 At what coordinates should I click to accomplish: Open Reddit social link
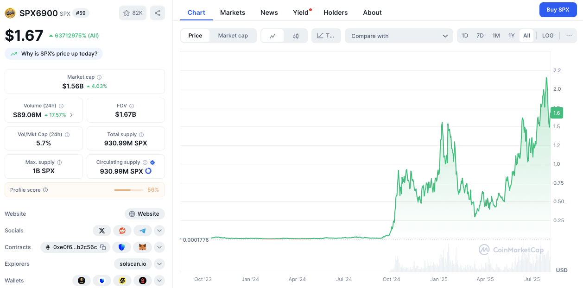click(x=122, y=231)
